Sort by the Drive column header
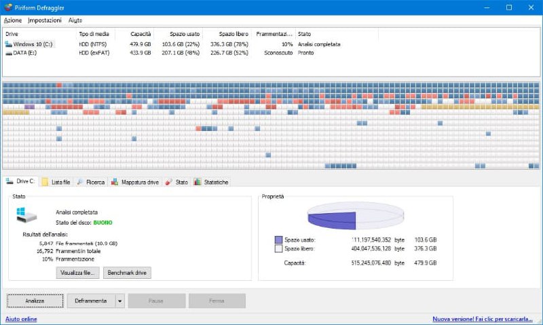The height and width of the screenshot is (325, 543). pos(39,34)
